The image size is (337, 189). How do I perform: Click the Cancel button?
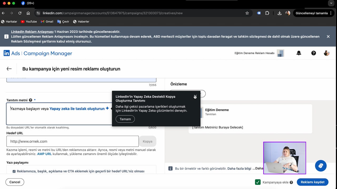point(15,182)
